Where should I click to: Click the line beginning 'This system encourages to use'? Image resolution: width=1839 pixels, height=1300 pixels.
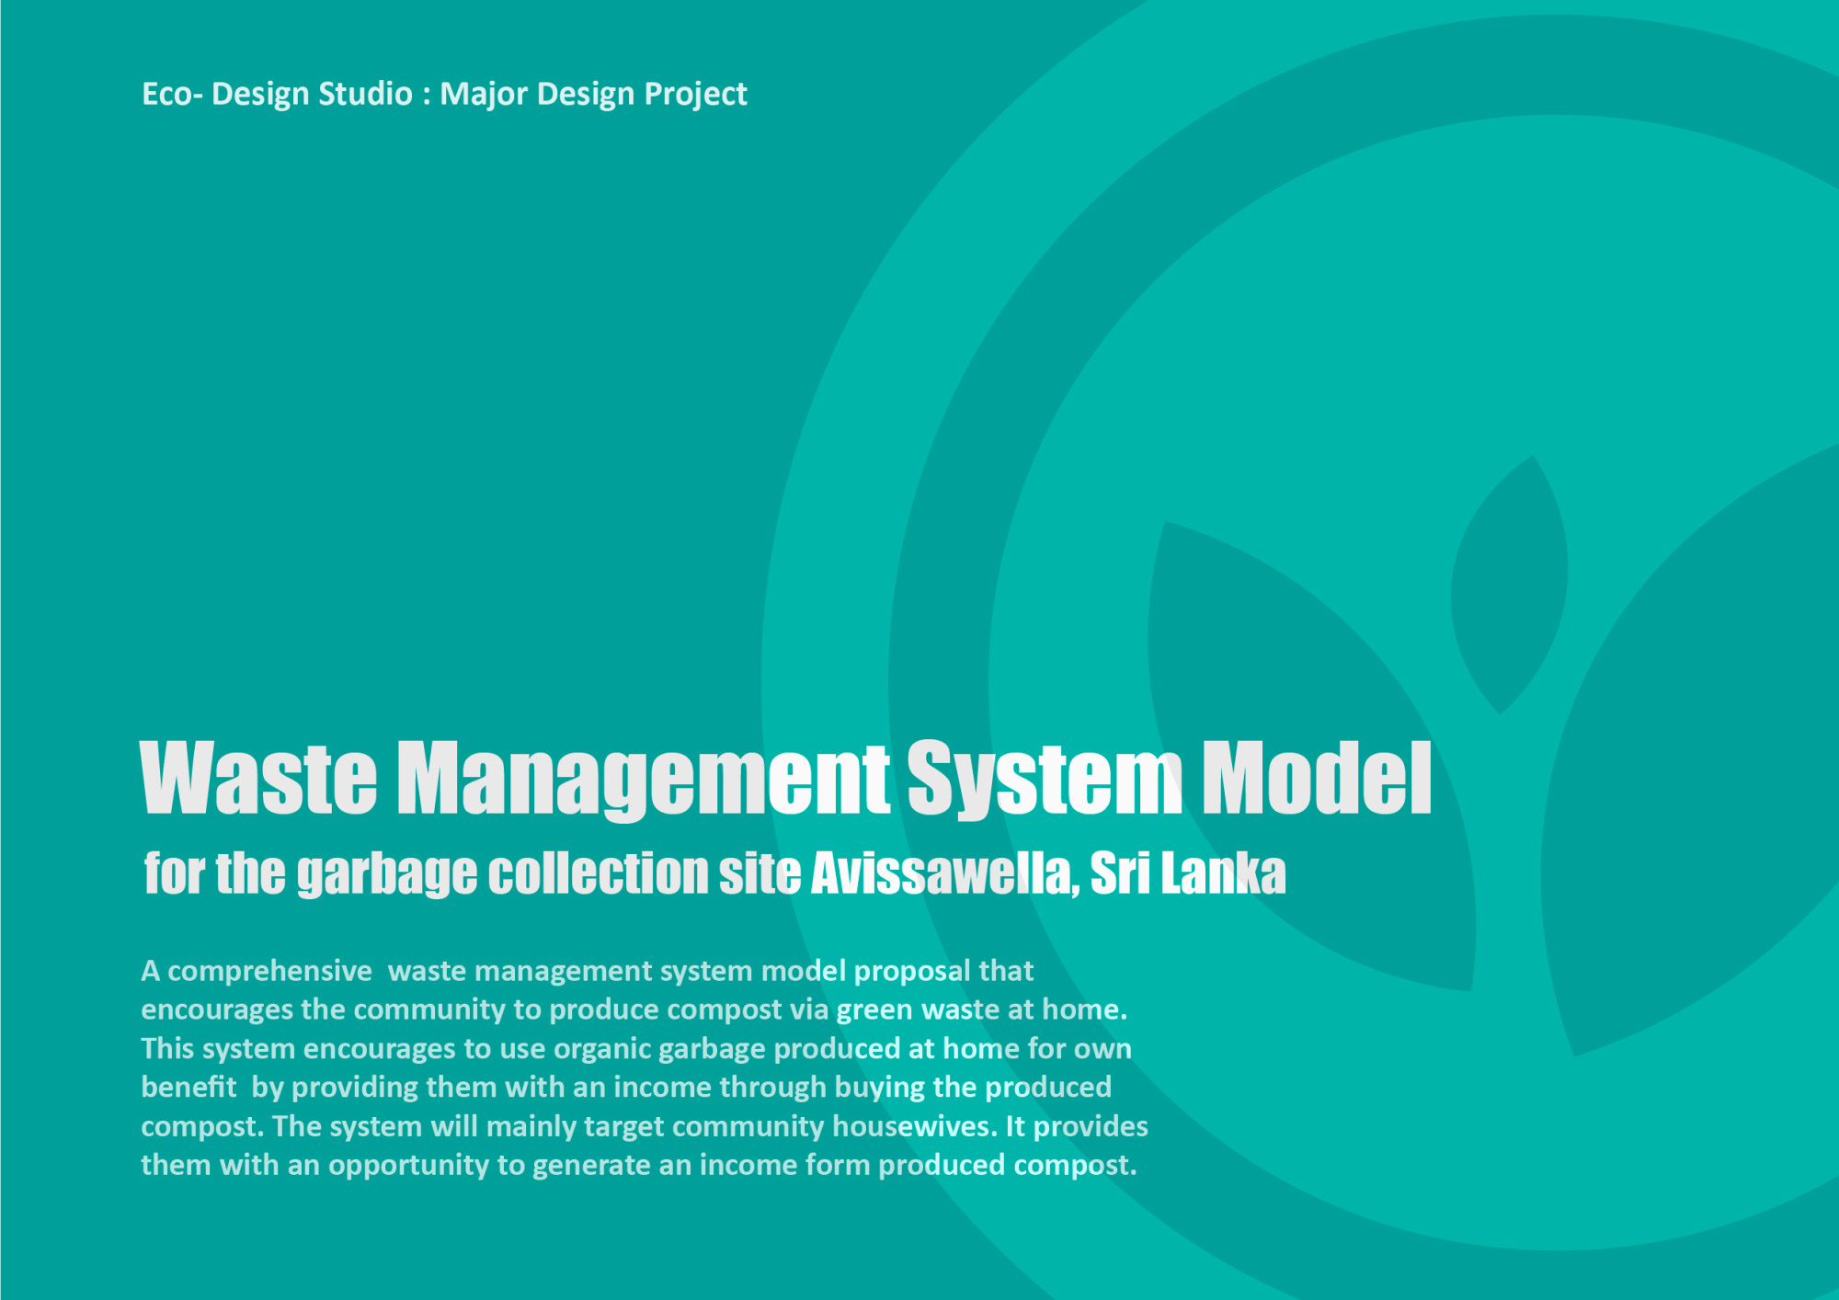coord(636,1049)
